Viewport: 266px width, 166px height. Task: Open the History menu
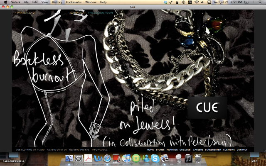pos(57,2)
